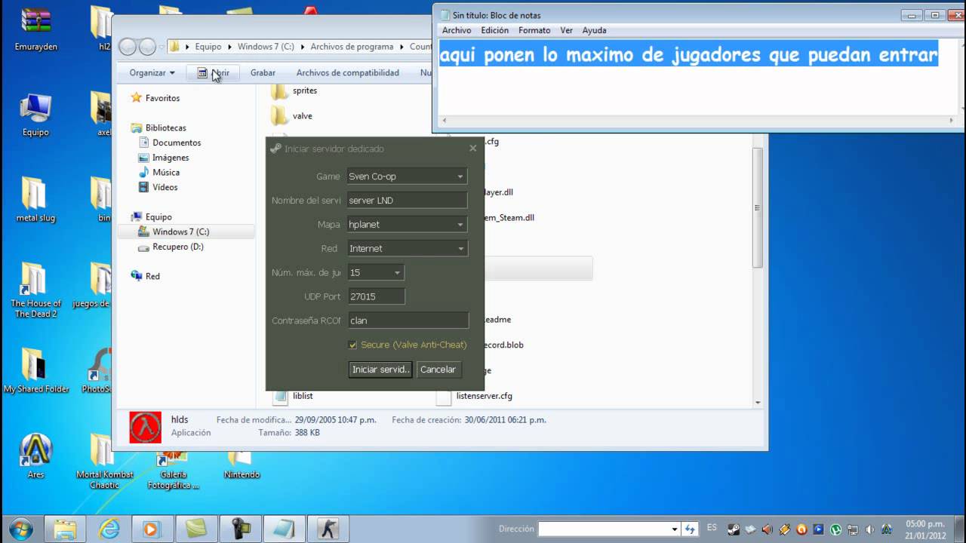Click the uTorrent tray icon
966x543 pixels.
[x=836, y=529]
